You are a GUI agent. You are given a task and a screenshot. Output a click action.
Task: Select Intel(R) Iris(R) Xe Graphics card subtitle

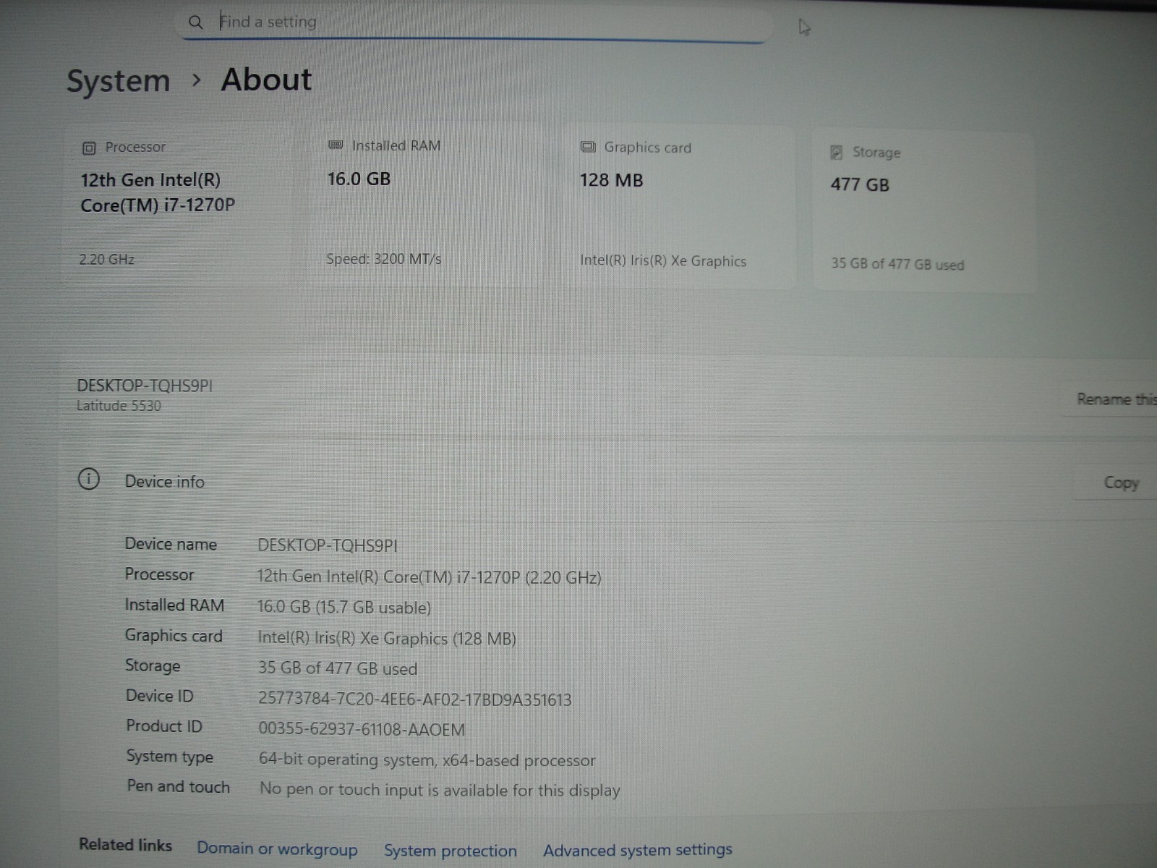pos(663,261)
